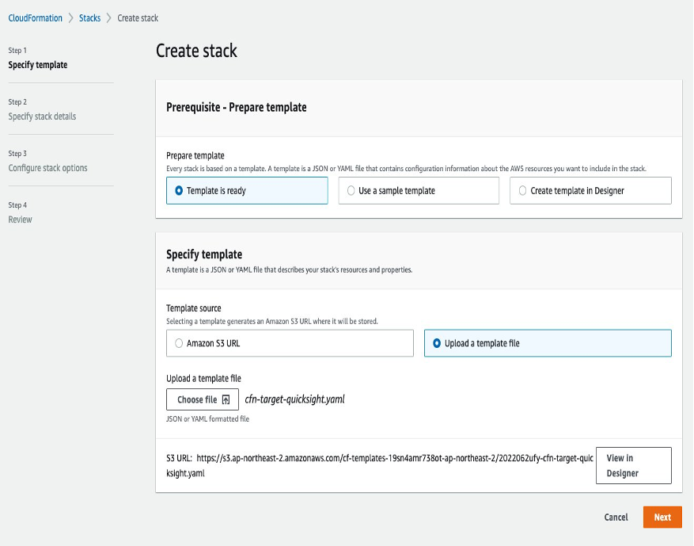Click the cfn-target-quicksight.yaml file name
The image size is (694, 546).
click(294, 399)
